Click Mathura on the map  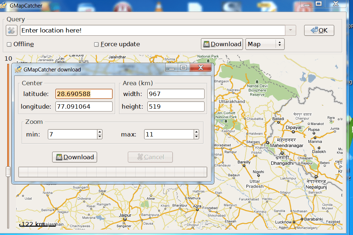click(194, 198)
